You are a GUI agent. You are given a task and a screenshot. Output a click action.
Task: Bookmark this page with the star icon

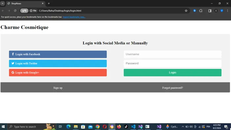click(x=186, y=11)
